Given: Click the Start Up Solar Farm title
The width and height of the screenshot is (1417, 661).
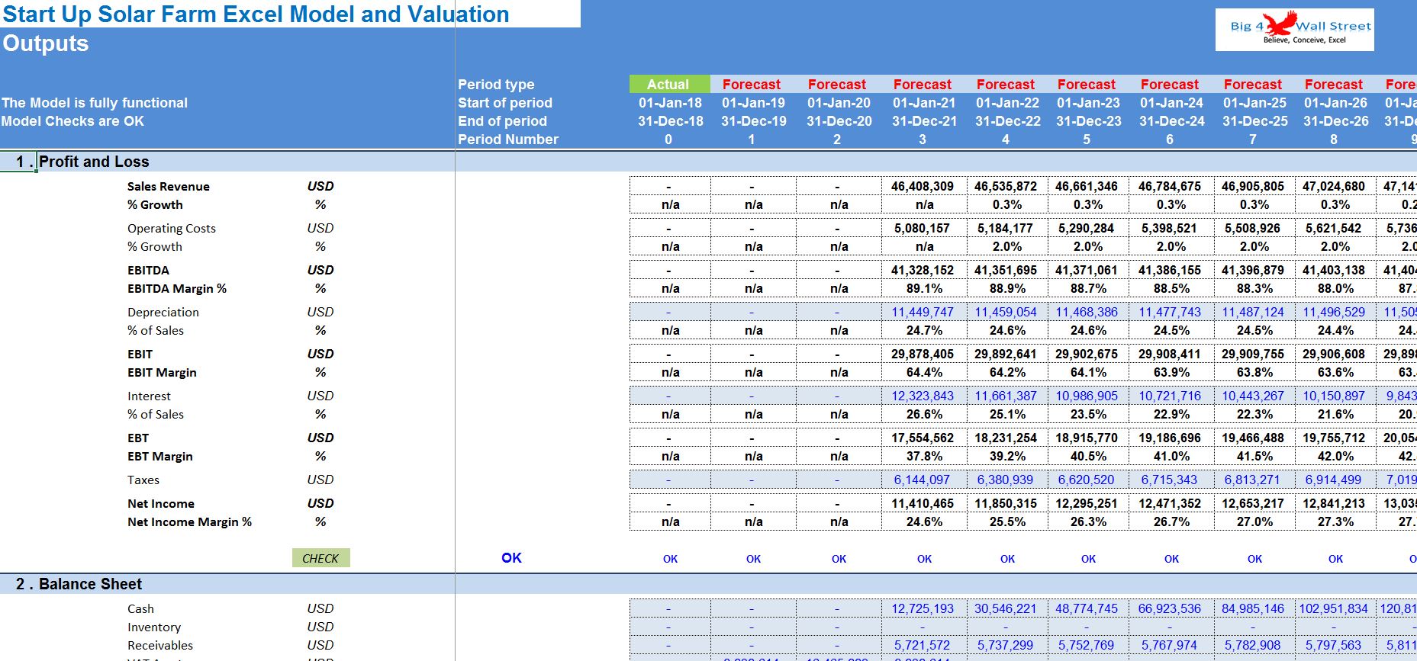Looking at the screenshot, I should coord(256,14).
